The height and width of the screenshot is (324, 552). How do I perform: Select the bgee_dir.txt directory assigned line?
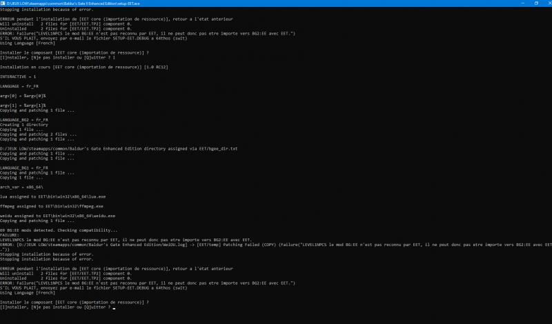click(119, 149)
